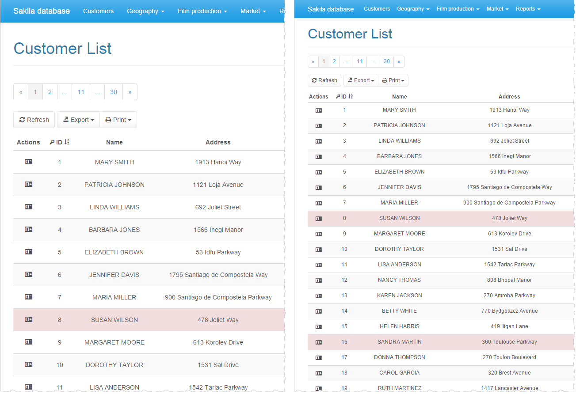Click the action icon beside Nancy Thomas
Viewport: 576px width, 394px height.
(318, 280)
